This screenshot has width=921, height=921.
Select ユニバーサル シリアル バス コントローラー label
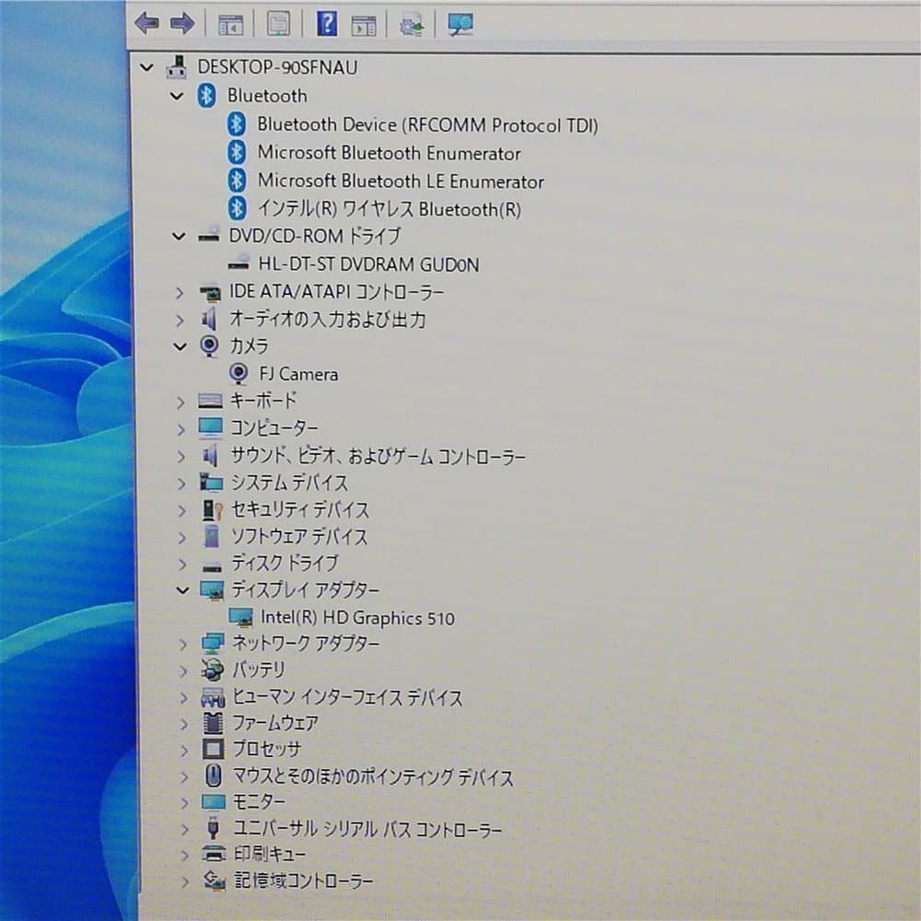[368, 830]
